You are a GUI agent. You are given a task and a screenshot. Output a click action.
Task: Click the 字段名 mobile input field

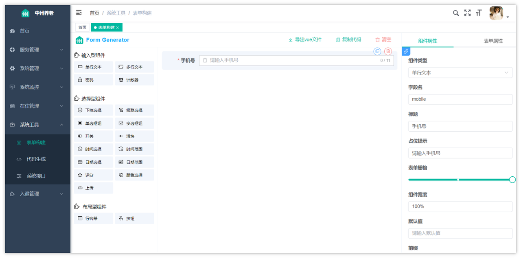460,99
